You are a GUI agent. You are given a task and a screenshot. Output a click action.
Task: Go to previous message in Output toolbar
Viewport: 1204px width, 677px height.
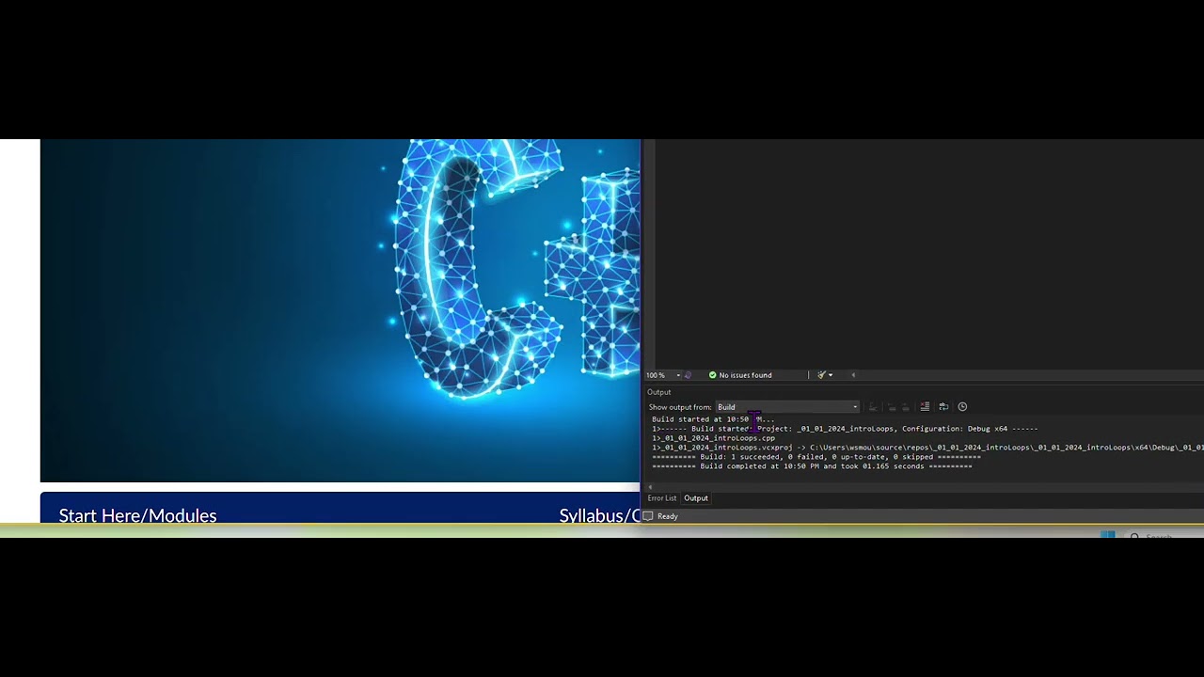[892, 407]
